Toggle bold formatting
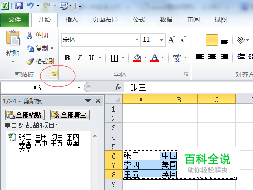Image resolution: width=253 pixels, height=190 pixels. [67, 58]
